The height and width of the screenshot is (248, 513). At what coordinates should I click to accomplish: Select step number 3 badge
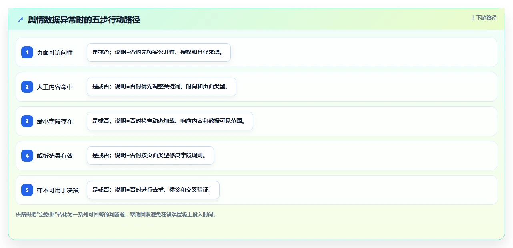[x=27, y=121]
